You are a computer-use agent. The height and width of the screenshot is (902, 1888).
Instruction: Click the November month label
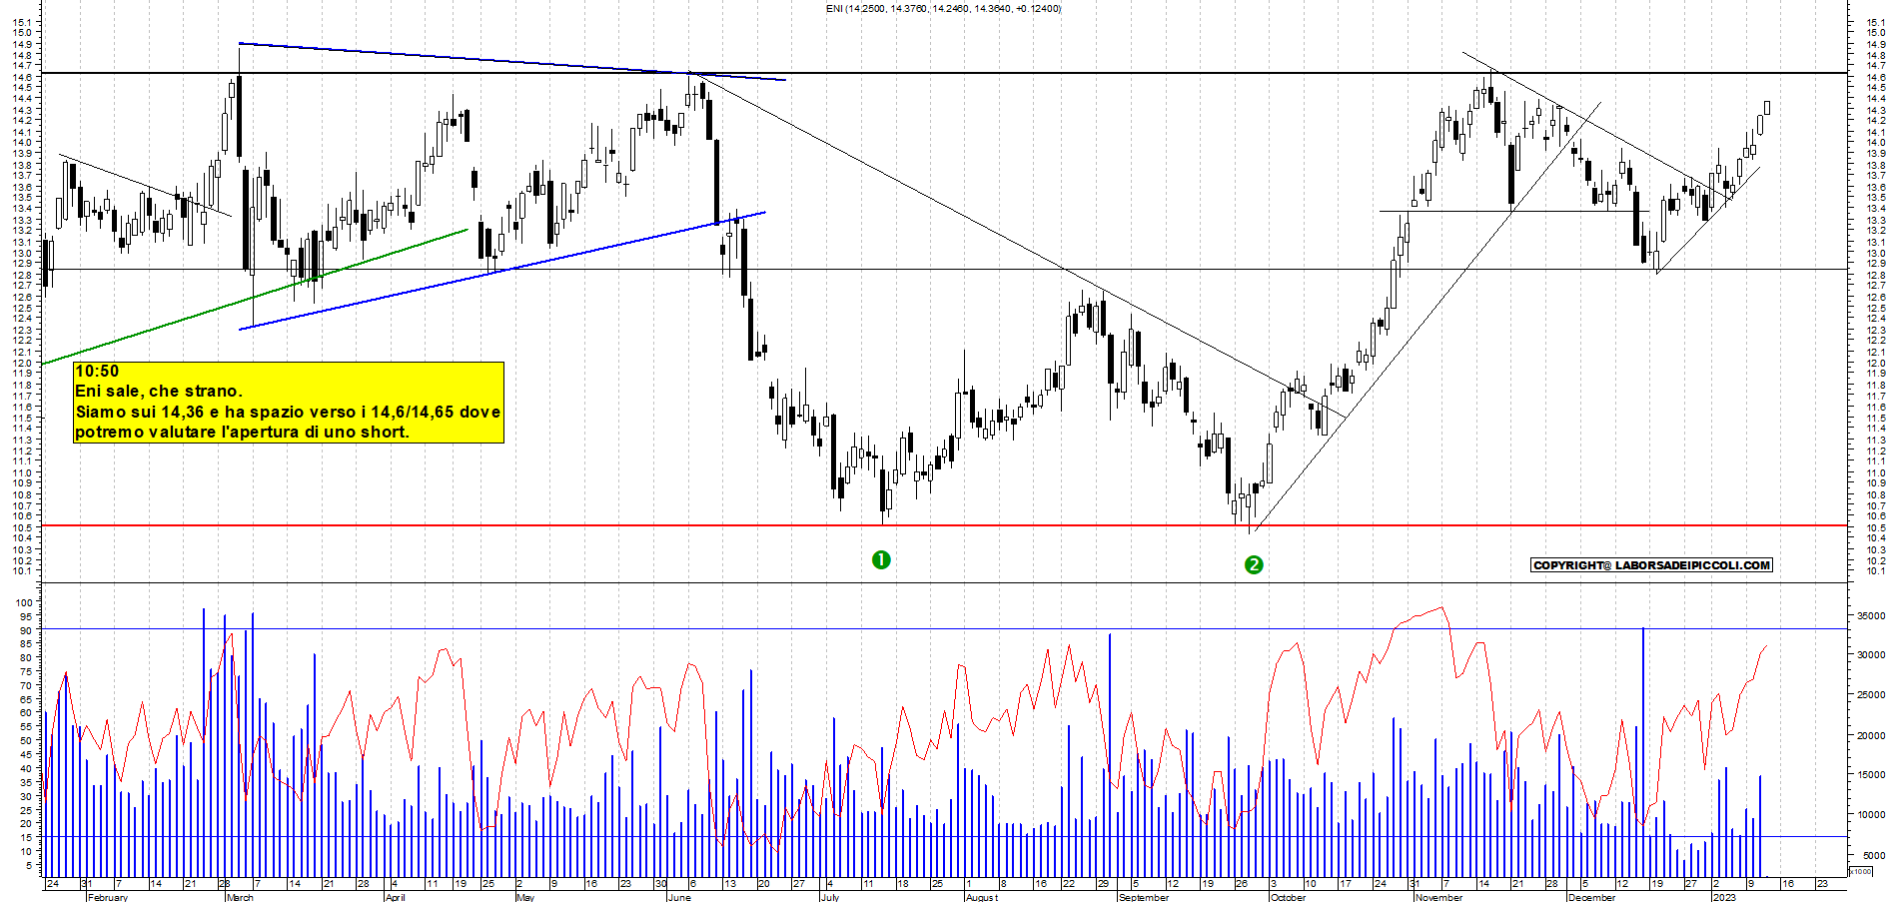pos(1439,897)
